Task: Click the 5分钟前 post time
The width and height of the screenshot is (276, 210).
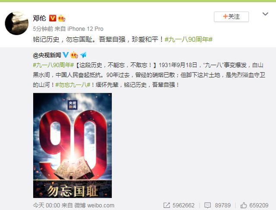Action: tap(43, 29)
